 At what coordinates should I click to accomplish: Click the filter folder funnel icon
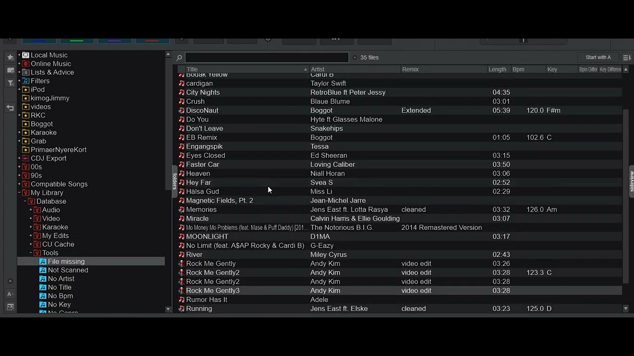[x=10, y=83]
